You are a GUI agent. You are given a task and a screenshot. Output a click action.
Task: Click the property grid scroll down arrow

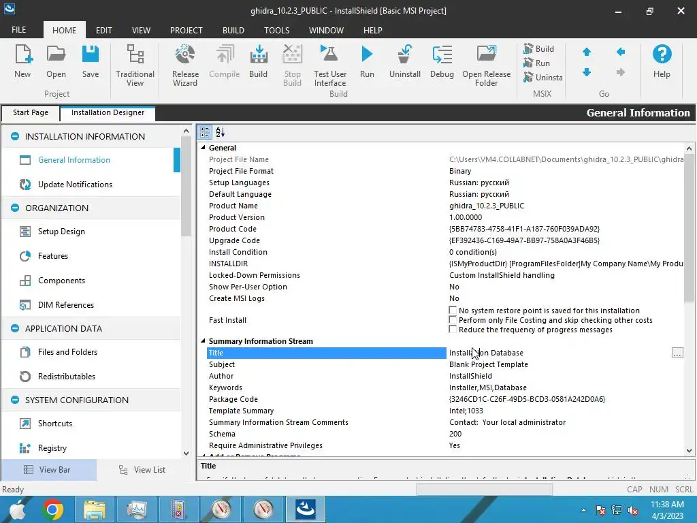[x=689, y=451]
